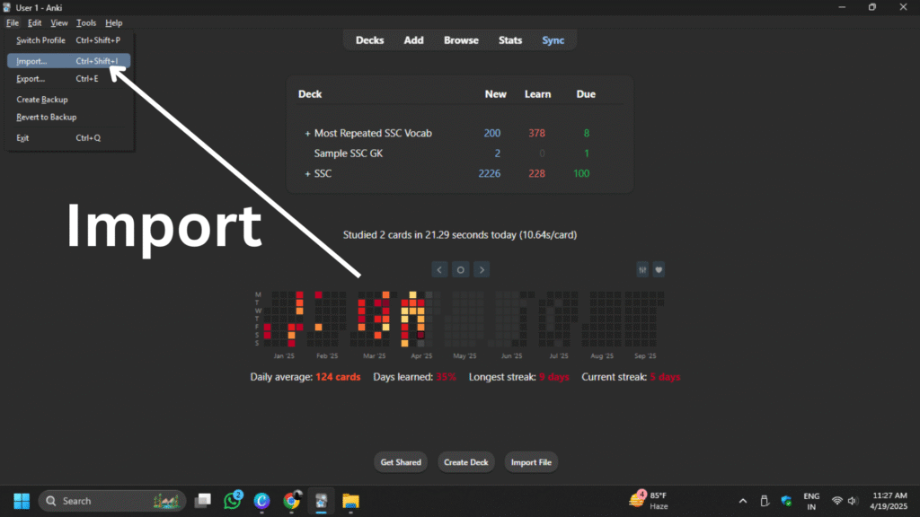This screenshot has height=517, width=920.
Task: Open Windows Security tray icon
Action: tap(786, 501)
